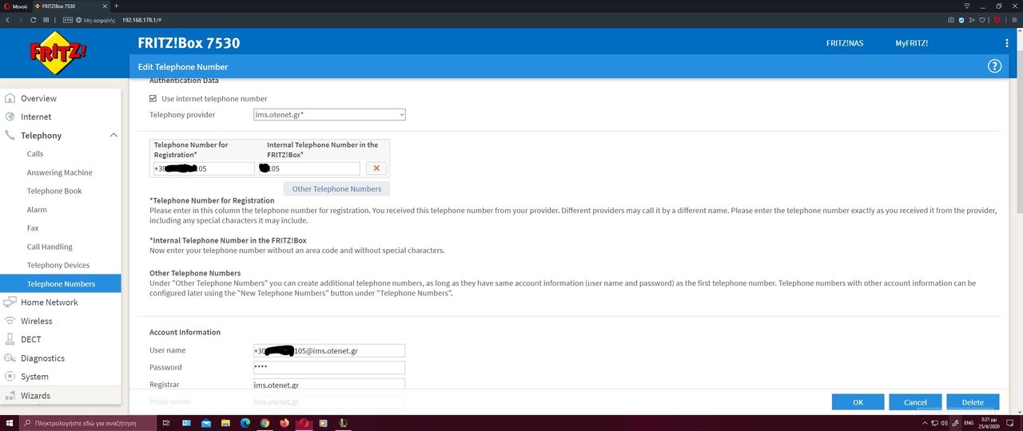Screen dimensions: 1023x431
Task: Open Firefox from the taskbar
Action: [x=285, y=423]
